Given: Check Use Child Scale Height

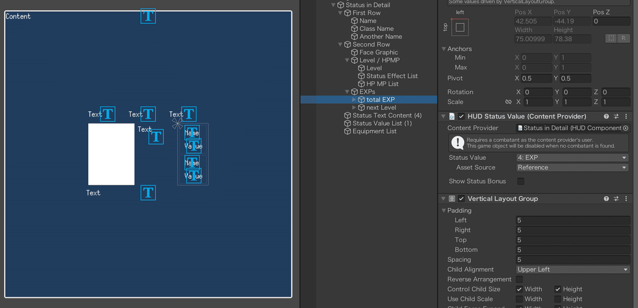Looking at the screenshot, I should point(558,299).
